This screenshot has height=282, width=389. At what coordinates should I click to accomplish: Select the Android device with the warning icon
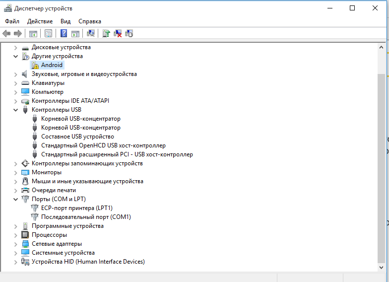click(x=52, y=65)
